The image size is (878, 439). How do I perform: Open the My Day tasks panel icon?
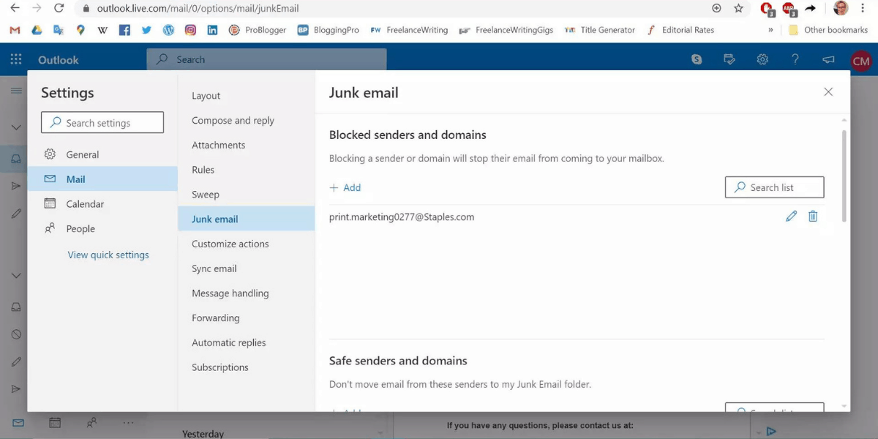coord(729,59)
